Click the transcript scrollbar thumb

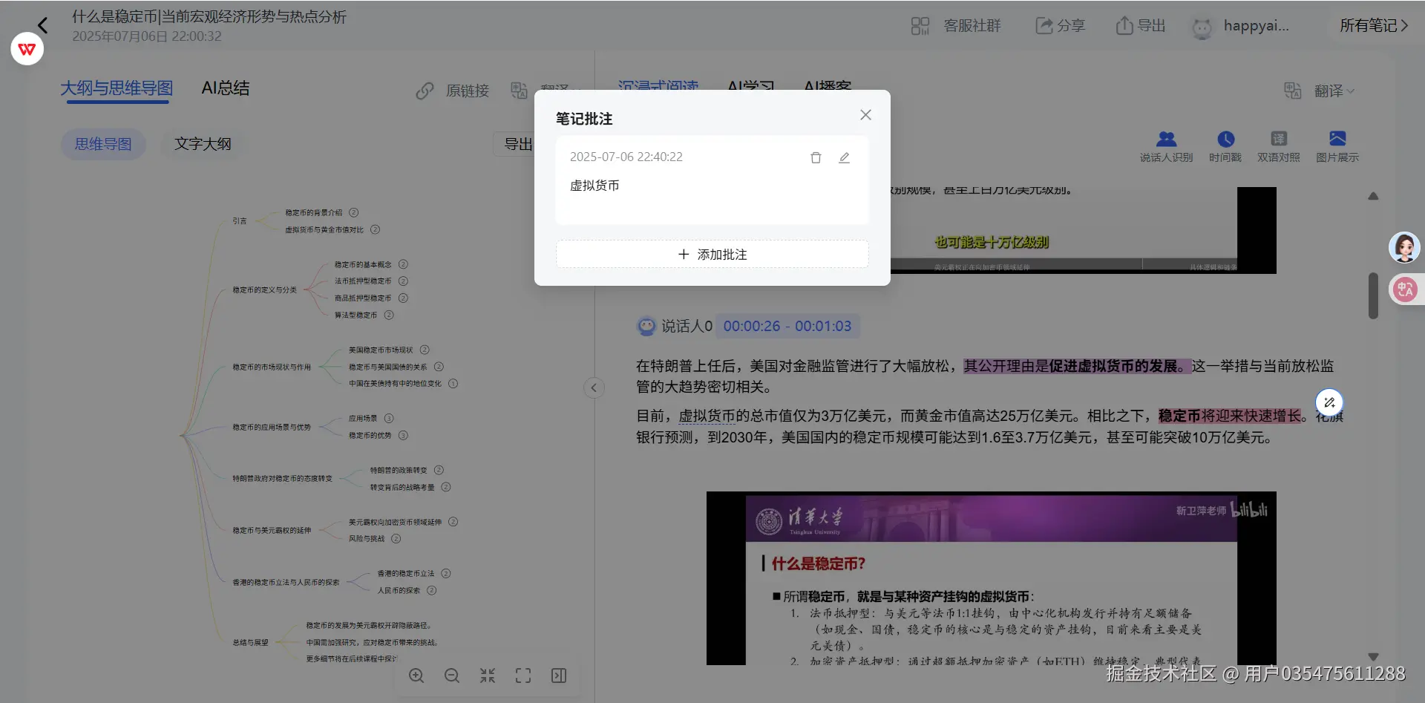1373,295
